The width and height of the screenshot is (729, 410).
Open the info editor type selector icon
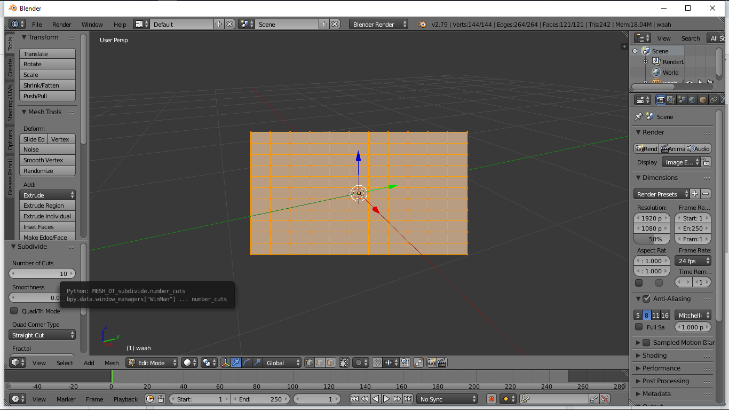point(17,24)
